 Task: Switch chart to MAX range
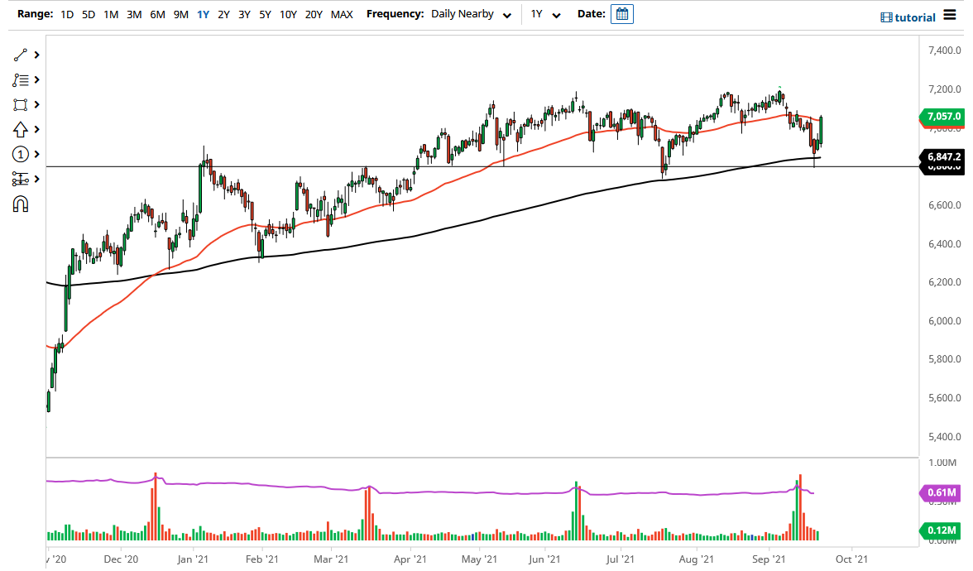point(341,14)
